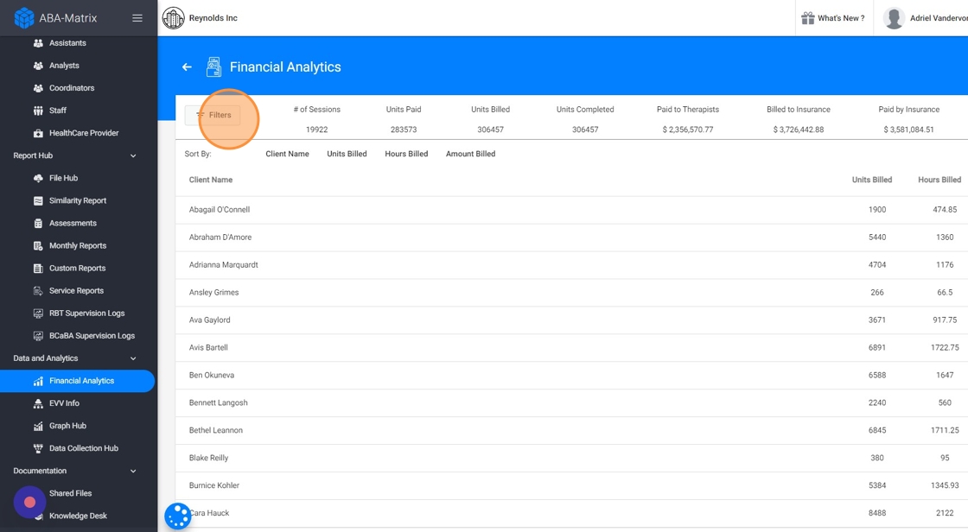Click the File Hub cloud icon
The width and height of the screenshot is (968, 532).
pos(38,179)
